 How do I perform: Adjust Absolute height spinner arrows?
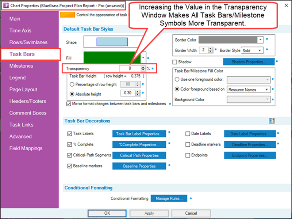pos(138,93)
